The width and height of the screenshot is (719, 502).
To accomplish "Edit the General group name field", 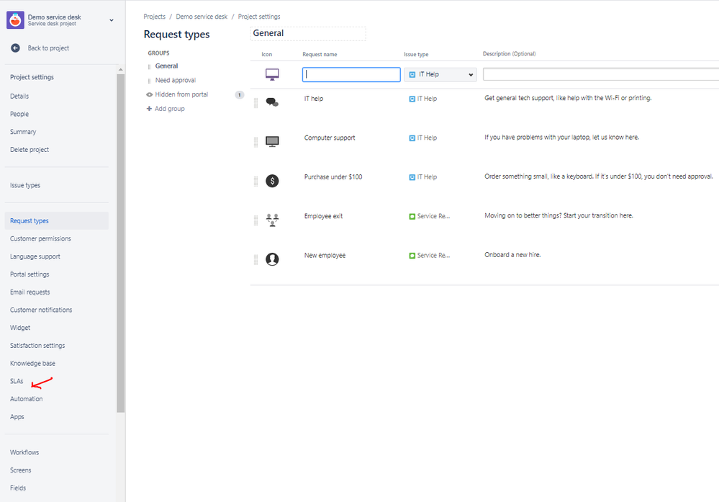I will (x=308, y=34).
